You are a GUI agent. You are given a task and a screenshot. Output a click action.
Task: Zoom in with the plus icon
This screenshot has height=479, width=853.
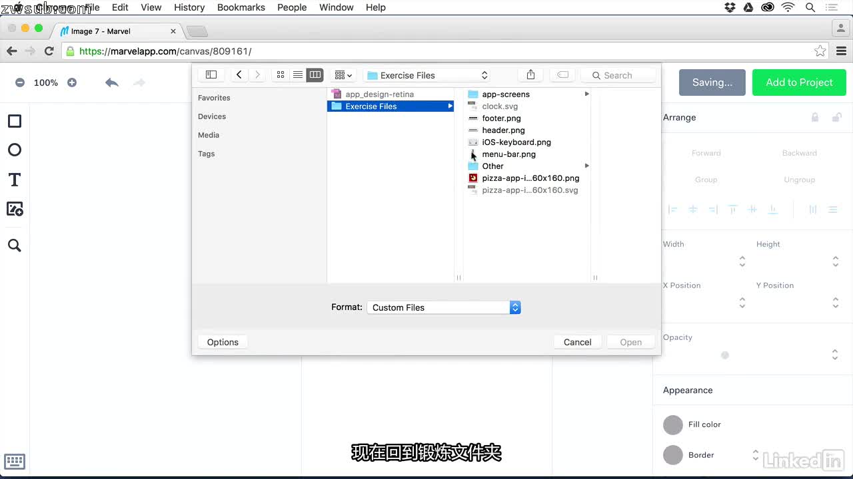(x=72, y=82)
